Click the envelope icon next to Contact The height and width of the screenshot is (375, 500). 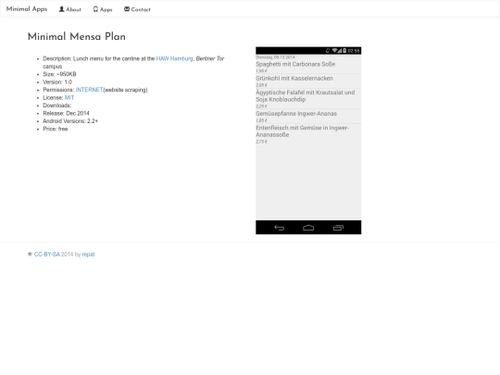127,9
